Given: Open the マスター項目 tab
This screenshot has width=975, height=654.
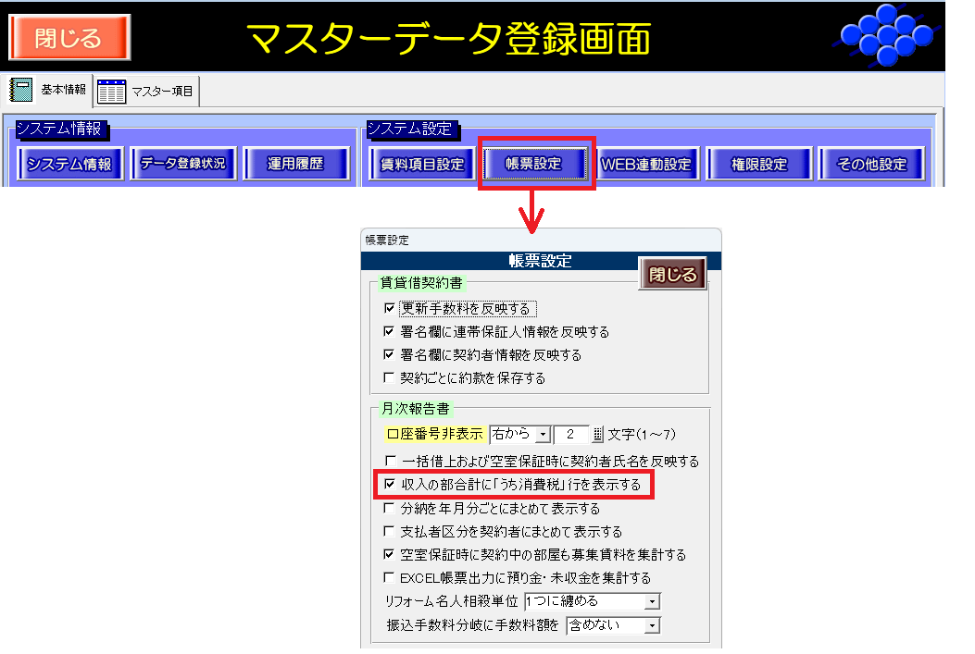Looking at the screenshot, I should click(148, 91).
